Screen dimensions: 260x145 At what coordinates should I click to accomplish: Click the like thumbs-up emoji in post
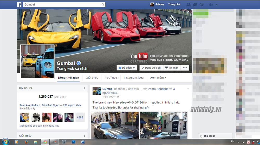(x=147, y=107)
